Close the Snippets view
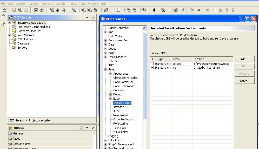This screenshot has width=259, height=149. (x=93, y=128)
